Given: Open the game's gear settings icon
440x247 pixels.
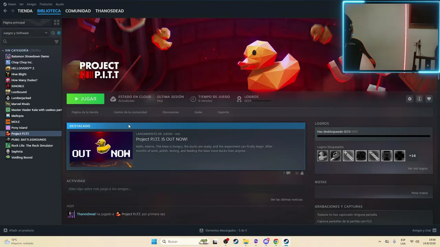Looking at the screenshot, I should coord(410,99).
